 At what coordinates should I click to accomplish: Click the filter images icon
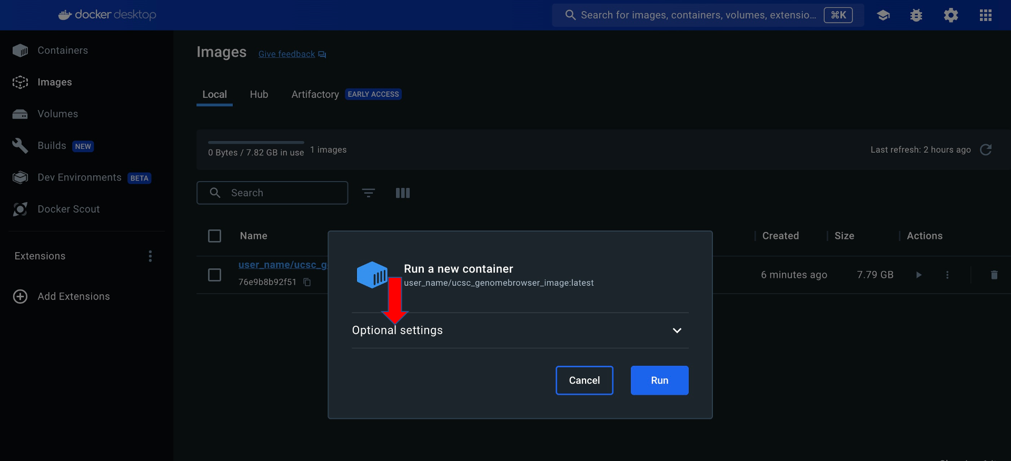click(369, 193)
